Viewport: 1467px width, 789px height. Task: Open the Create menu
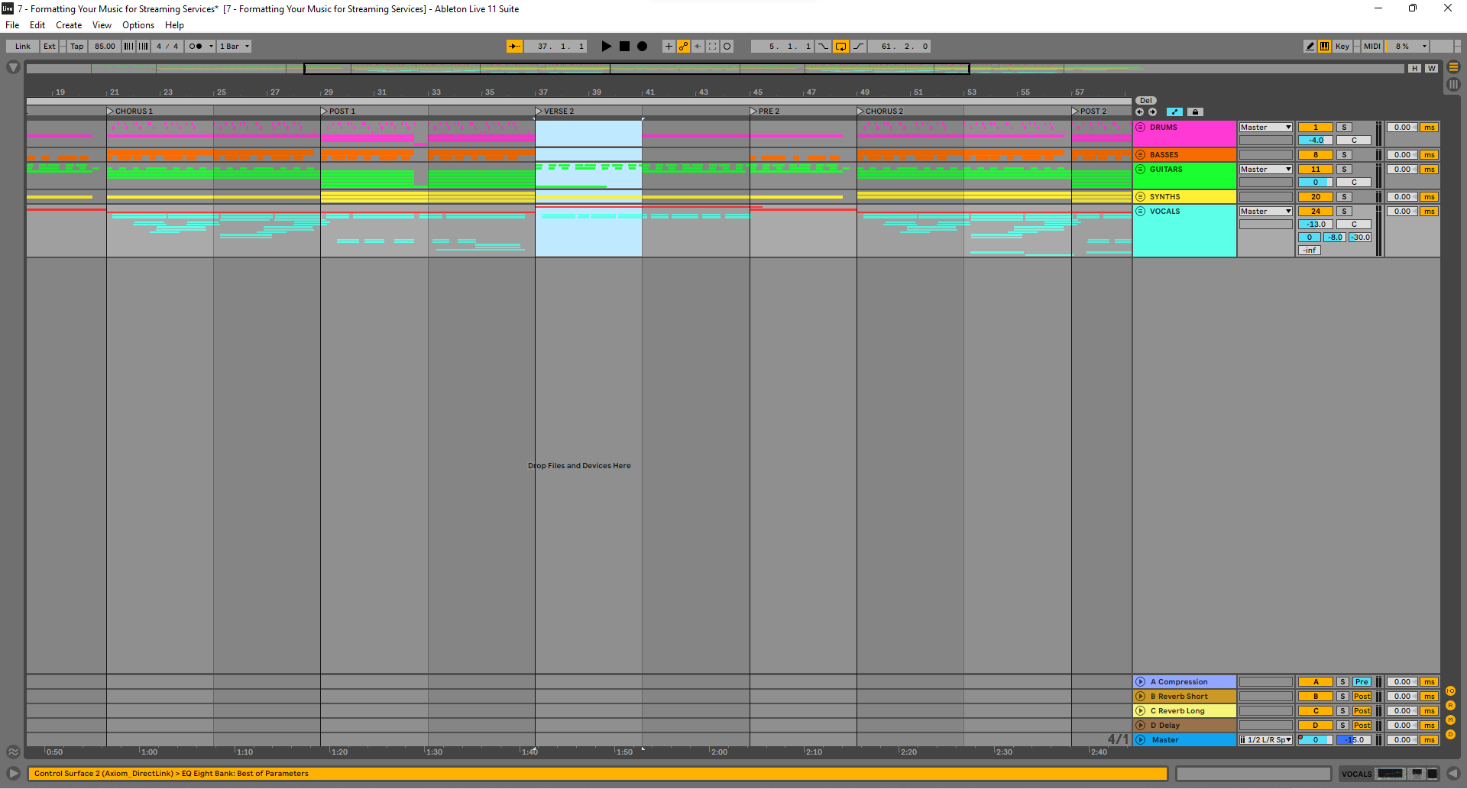click(69, 25)
